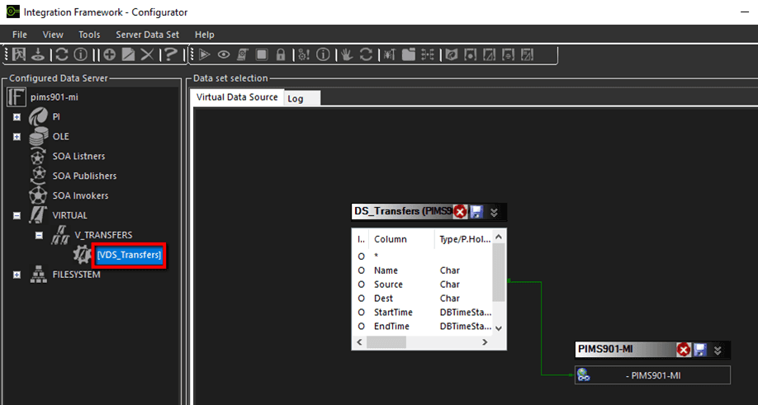Click the plus add icon in the toolbar
758x405 pixels.
pyautogui.click(x=110, y=54)
